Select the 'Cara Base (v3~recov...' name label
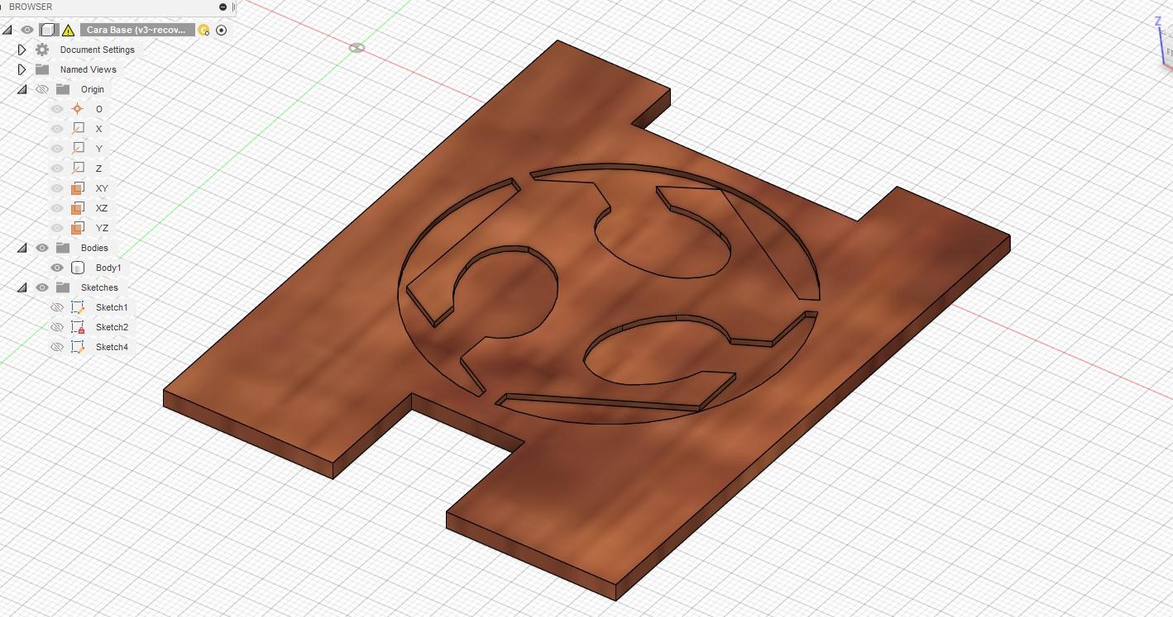 137,30
